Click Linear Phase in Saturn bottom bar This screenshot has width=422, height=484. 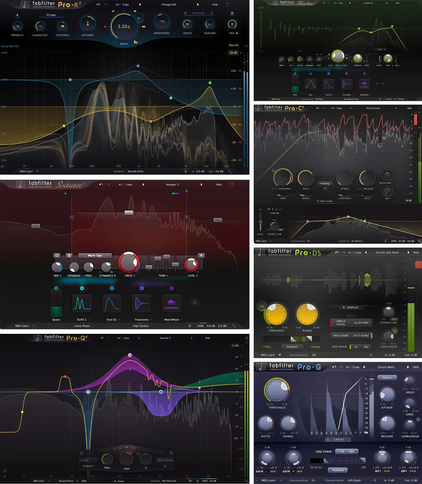(82, 326)
